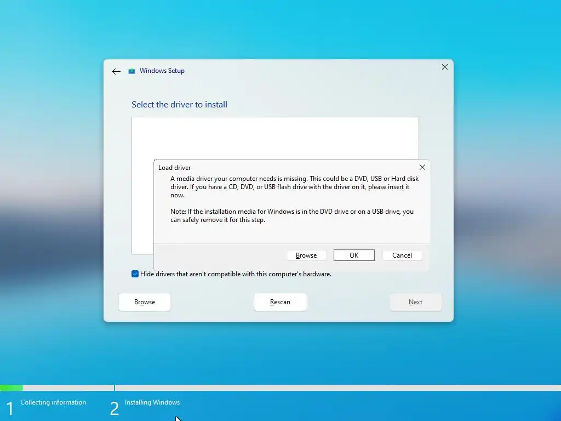Screen dimensions: 561x421
Task: Click the 'Installing Windows' step label
Action: click(x=152, y=402)
